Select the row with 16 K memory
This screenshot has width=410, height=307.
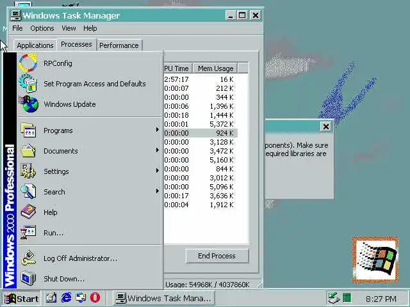[x=201, y=79]
